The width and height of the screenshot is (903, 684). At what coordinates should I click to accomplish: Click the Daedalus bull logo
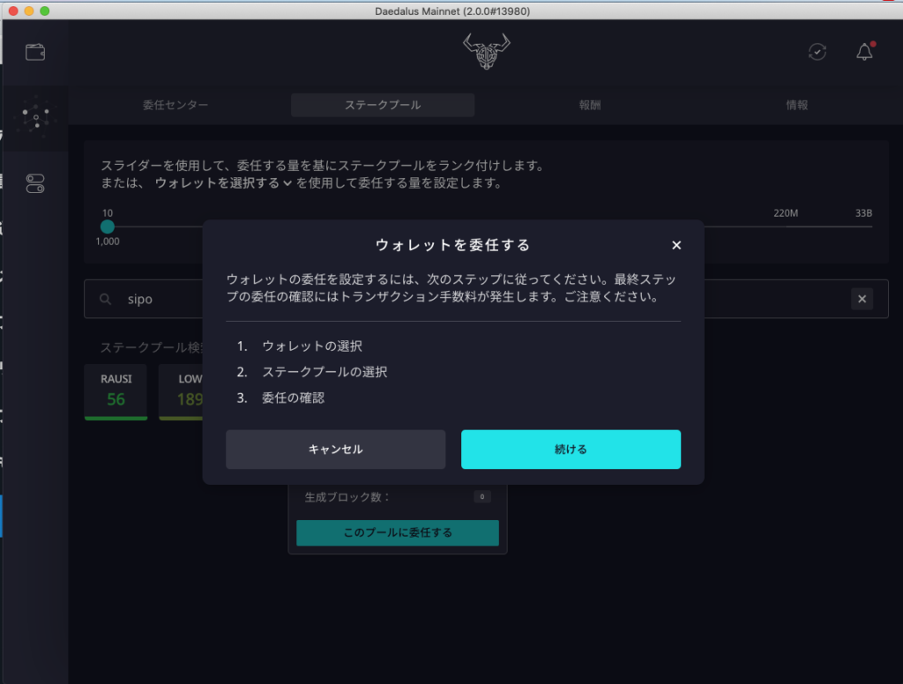click(x=487, y=52)
